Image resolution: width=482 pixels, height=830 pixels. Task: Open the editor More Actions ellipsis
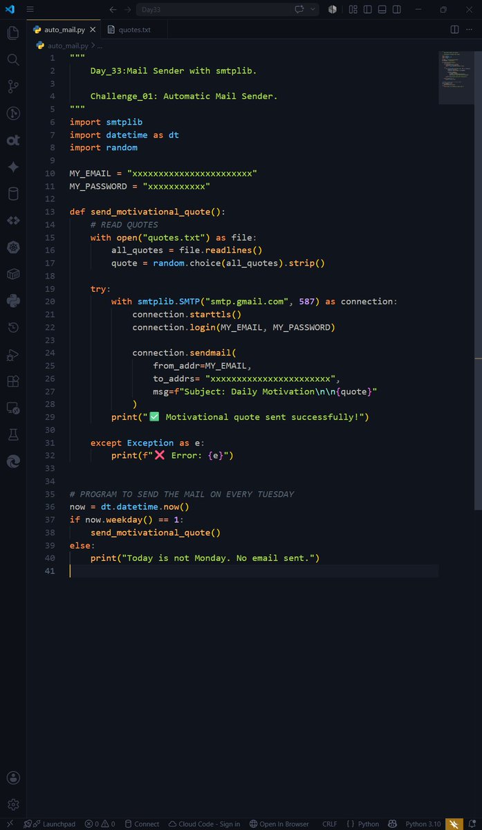coord(470,30)
